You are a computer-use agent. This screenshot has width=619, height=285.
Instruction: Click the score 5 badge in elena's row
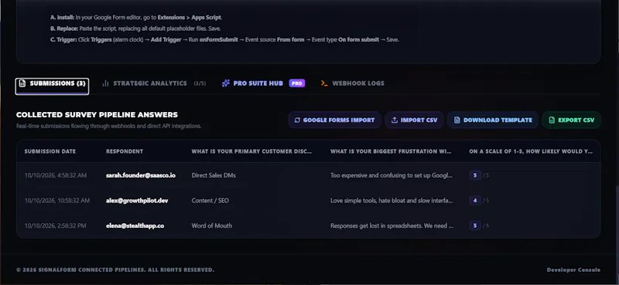475,226
